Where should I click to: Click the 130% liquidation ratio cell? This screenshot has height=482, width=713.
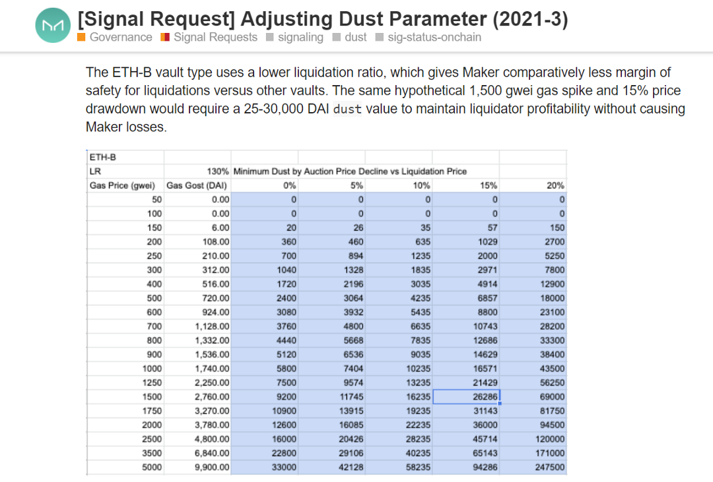point(197,171)
